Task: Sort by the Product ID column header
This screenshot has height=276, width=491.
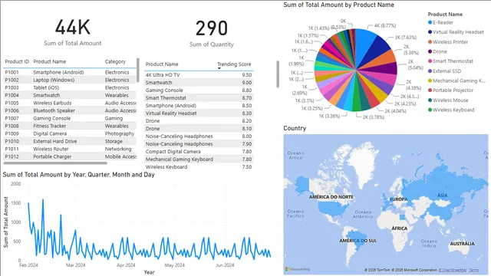Action: pyautogui.click(x=17, y=61)
